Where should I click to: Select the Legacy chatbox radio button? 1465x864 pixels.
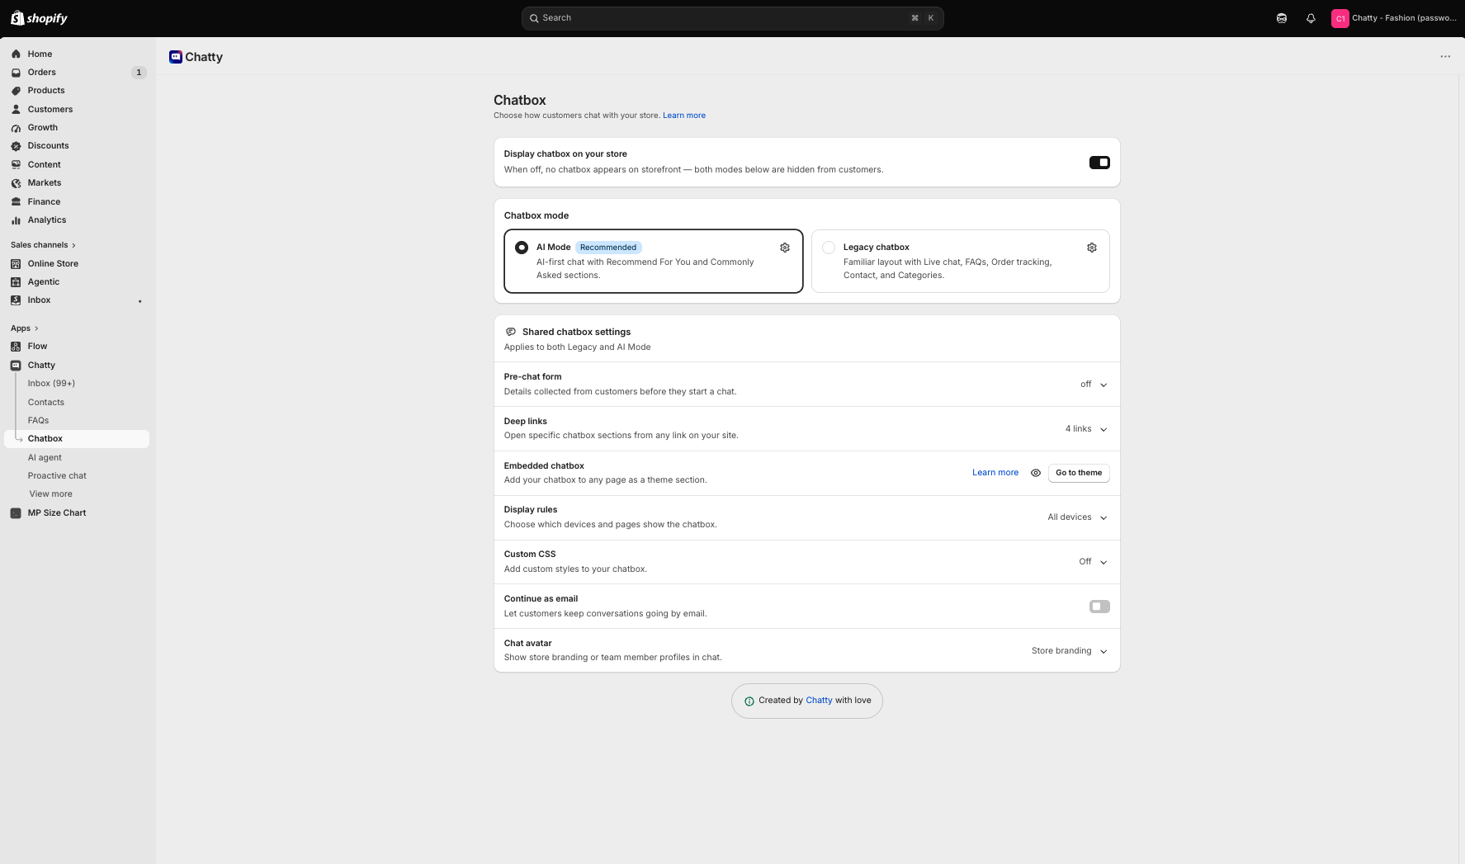pyautogui.click(x=829, y=248)
